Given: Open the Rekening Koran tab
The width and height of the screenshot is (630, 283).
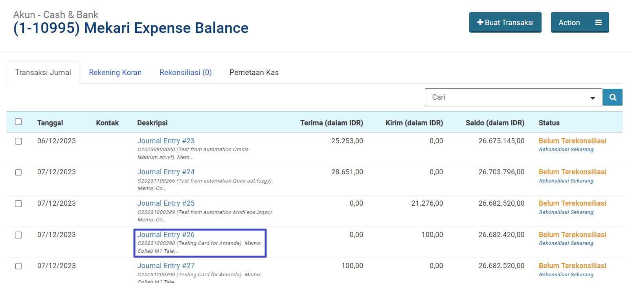Looking at the screenshot, I should point(115,73).
